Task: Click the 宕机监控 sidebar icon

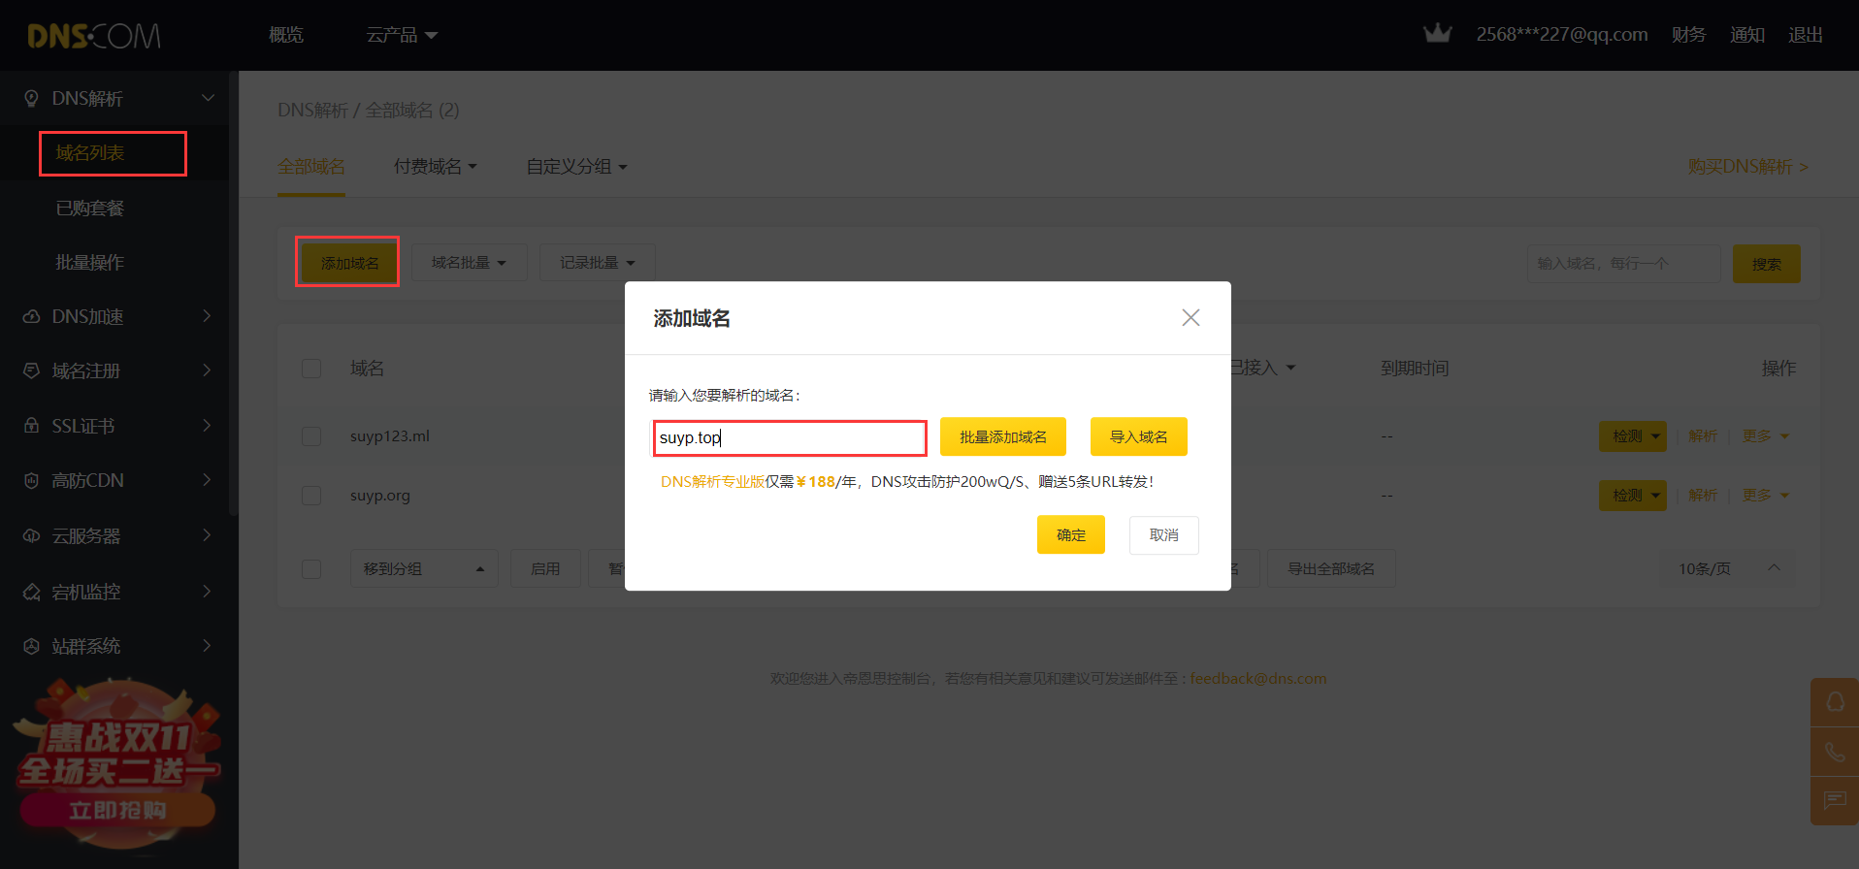Action: pos(31,592)
